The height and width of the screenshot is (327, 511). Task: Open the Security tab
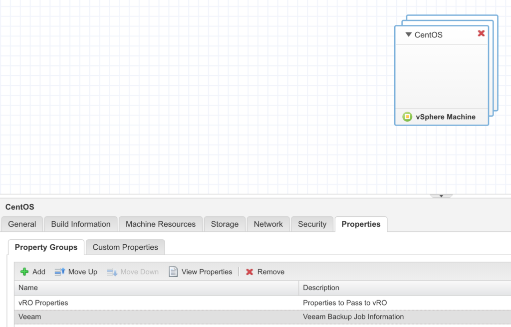tap(312, 224)
